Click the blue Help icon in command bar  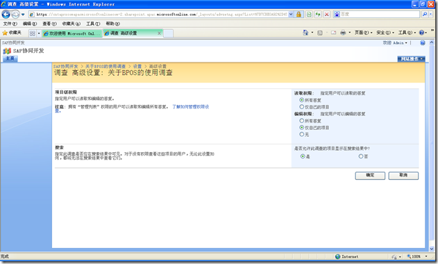[x=422, y=33]
